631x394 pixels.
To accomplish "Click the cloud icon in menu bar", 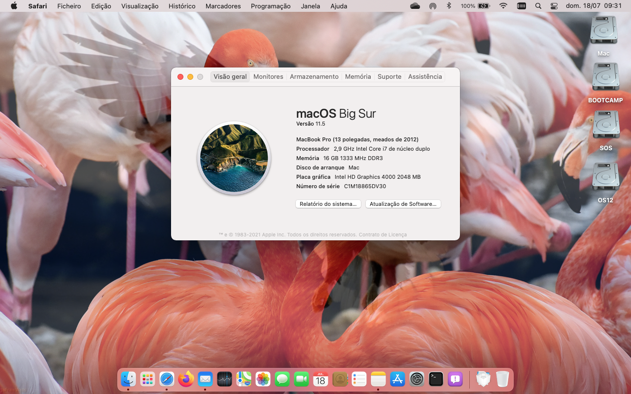I will coord(415,6).
